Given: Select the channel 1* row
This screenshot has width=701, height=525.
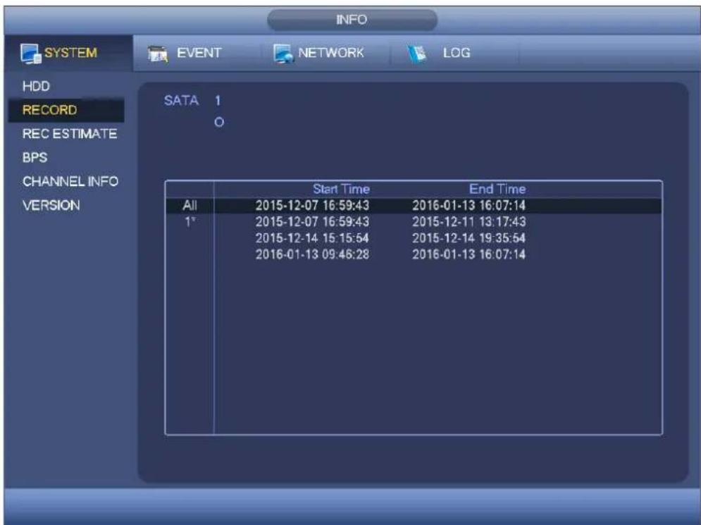Looking at the screenshot, I should coord(414,222).
